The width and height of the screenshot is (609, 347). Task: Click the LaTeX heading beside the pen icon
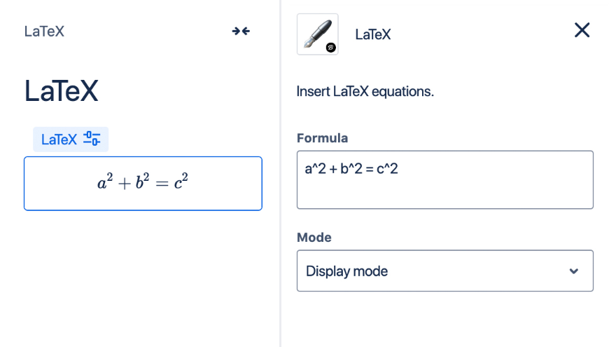(373, 34)
